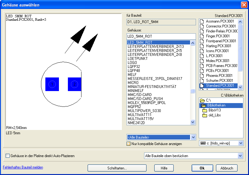This screenshot has width=249, height=175.
Task: Click the C:\ root folder icon
Action: 202,101
